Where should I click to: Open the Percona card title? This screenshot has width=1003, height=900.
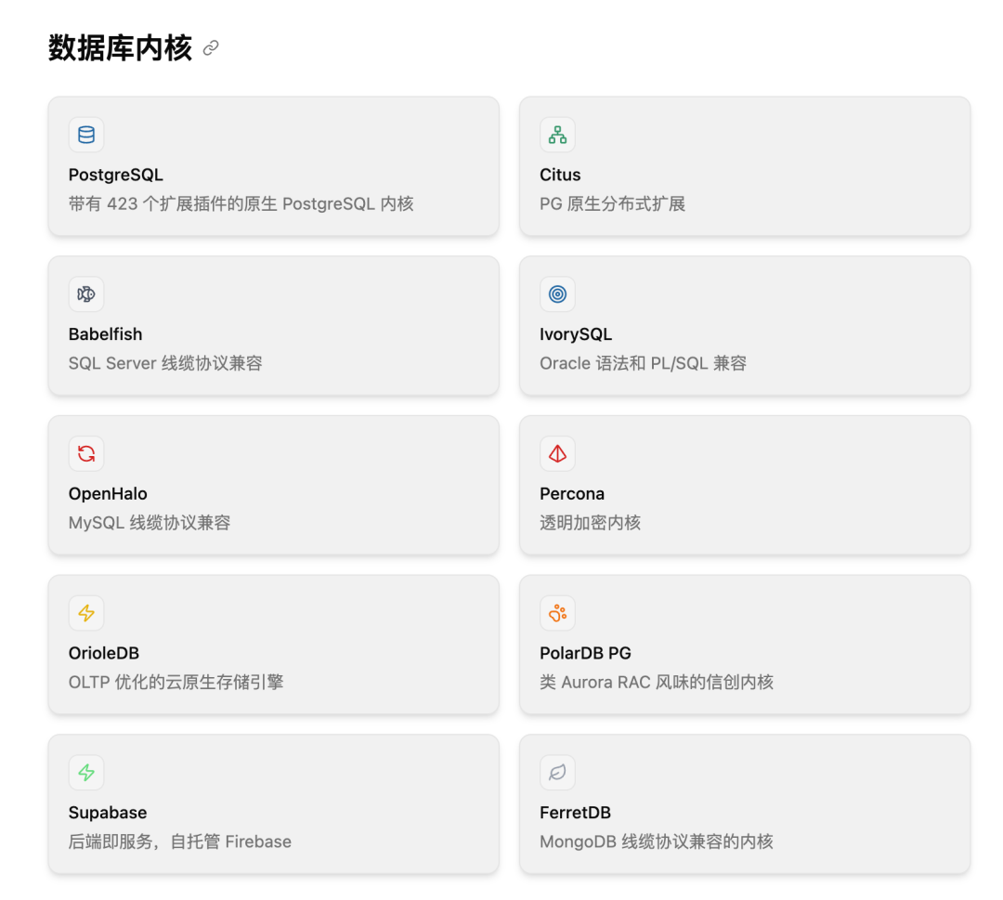click(572, 493)
